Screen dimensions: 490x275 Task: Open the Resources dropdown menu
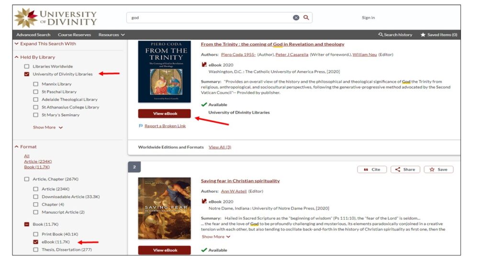click(x=111, y=35)
